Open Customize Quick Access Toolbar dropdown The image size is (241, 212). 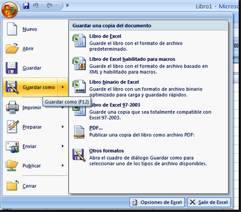click(67, 6)
